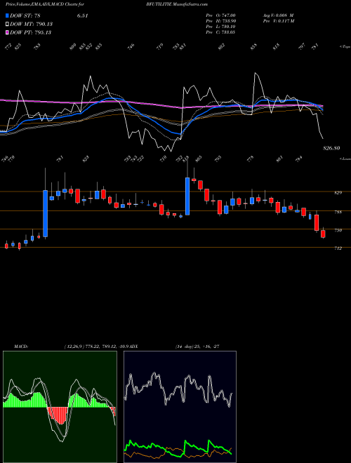Click the last red candlestick of the series

pyautogui.click(x=323, y=234)
